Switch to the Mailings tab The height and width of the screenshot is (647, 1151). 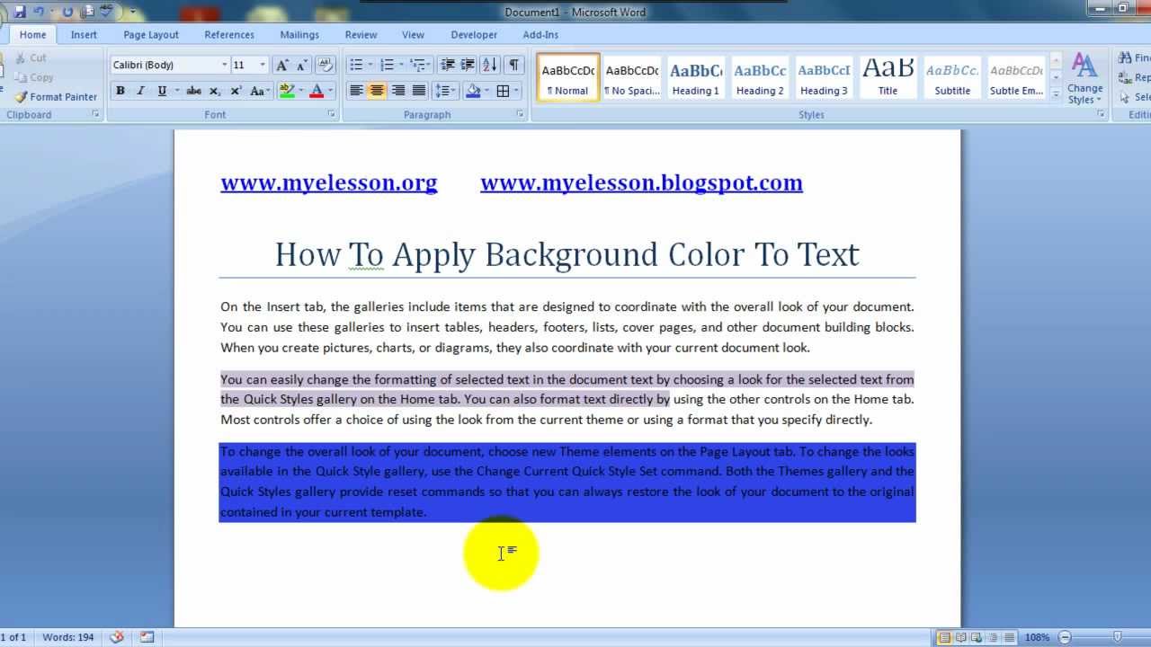point(299,34)
